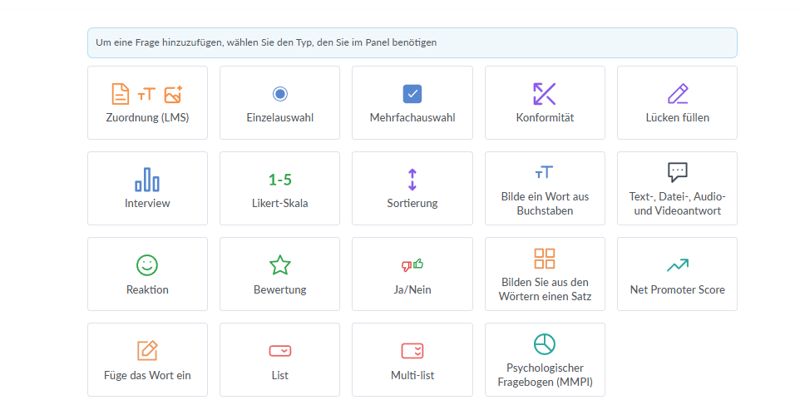This screenshot has height=410, width=800.
Task: Choose the Bewertung star icon
Action: (x=280, y=265)
